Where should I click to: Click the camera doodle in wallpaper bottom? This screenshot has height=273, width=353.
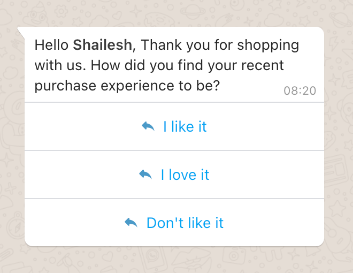pos(234,256)
